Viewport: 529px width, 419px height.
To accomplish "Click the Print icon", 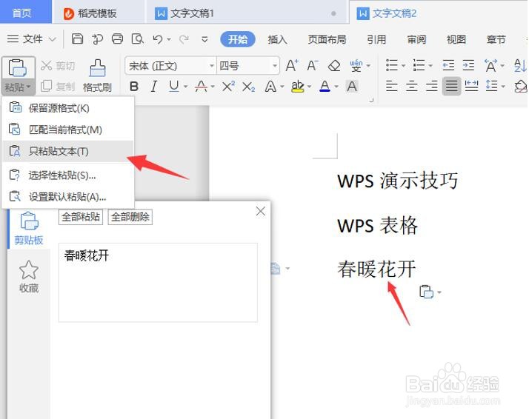I will 117,39.
